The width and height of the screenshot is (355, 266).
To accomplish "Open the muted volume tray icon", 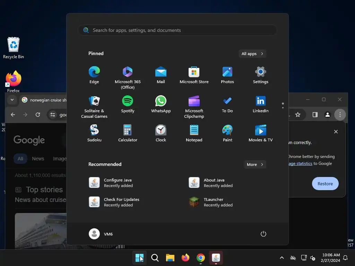I will 313,258.
